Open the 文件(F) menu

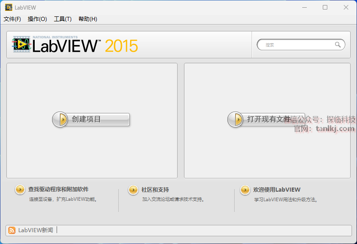tap(12, 19)
